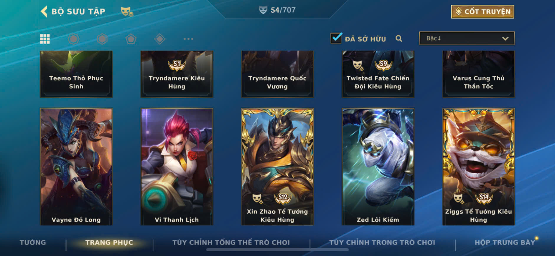Go to Hộp Trưng Bày tab
The width and height of the screenshot is (555, 256).
505,242
